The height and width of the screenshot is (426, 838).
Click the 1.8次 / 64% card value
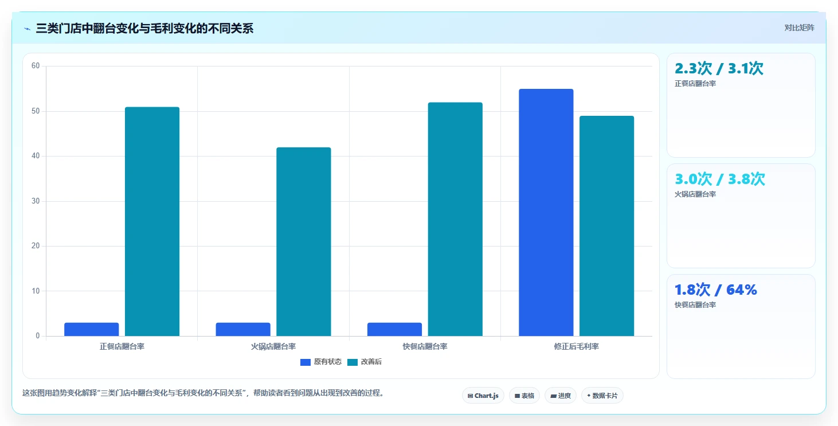tap(716, 290)
